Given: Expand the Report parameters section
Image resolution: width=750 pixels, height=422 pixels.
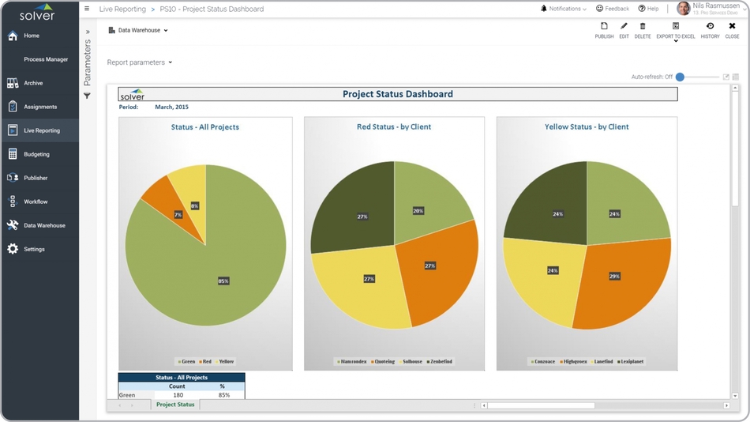Looking at the screenshot, I should point(139,62).
